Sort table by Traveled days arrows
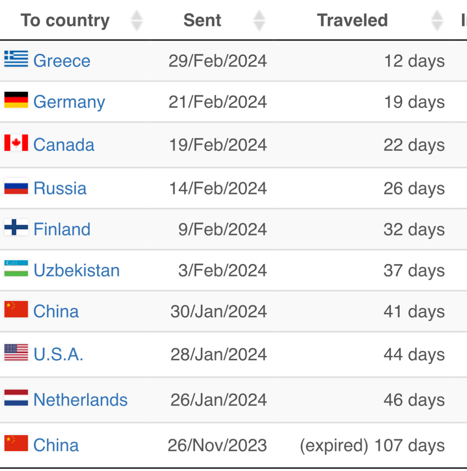Screen dimensions: 467x471 click(x=437, y=21)
